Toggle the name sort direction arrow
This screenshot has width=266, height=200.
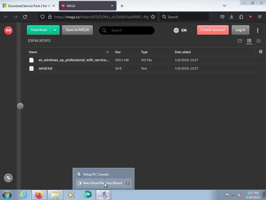coord(107,52)
